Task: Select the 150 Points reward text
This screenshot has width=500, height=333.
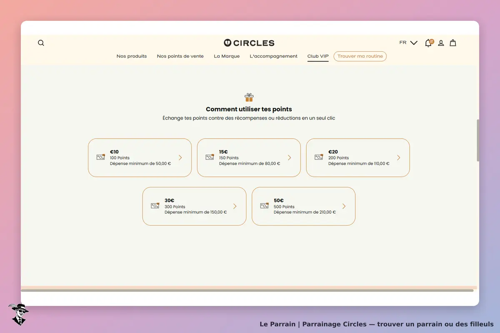Action: click(x=229, y=158)
